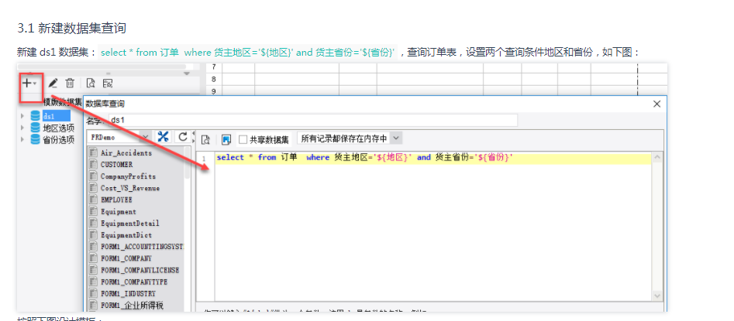734x321 pixels.
Task: Click the edit dataset pencil icon
Action: pos(53,84)
